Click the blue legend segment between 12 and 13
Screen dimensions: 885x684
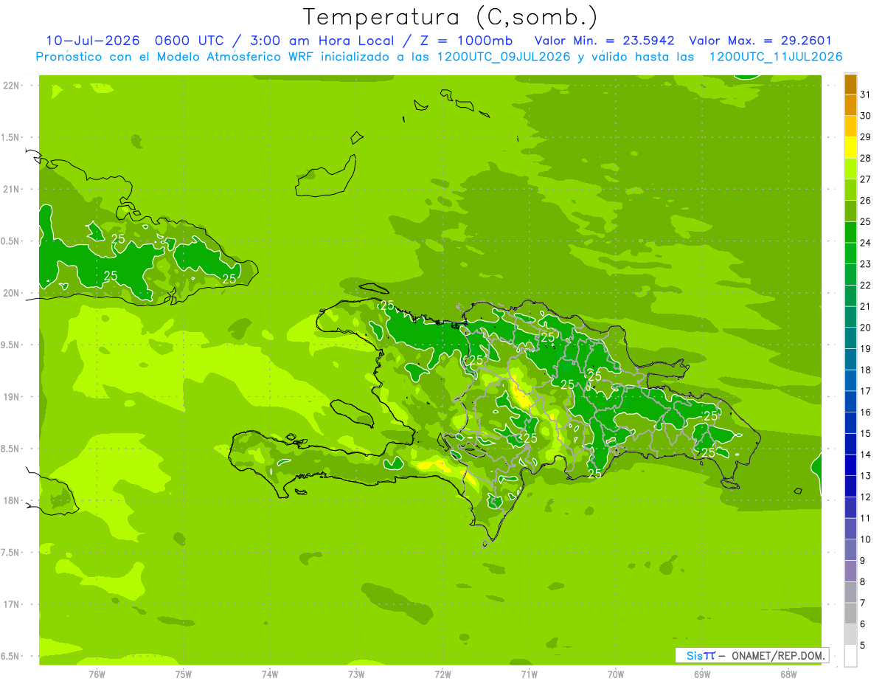click(x=850, y=486)
